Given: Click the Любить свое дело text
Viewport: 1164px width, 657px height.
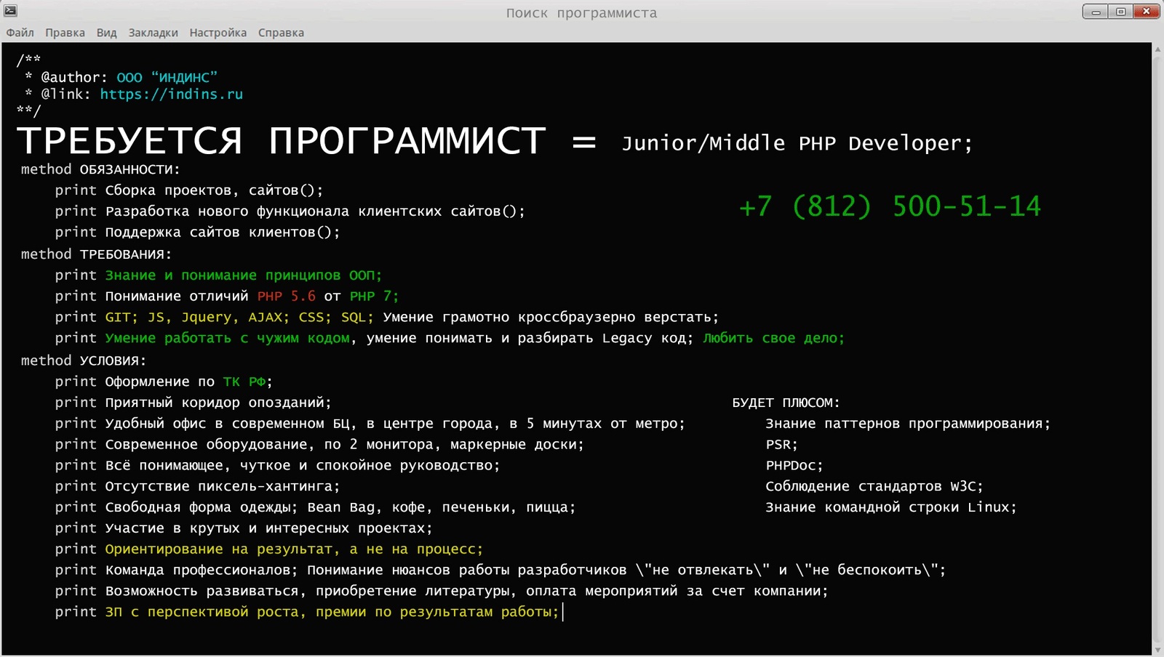Looking at the screenshot, I should [x=773, y=339].
